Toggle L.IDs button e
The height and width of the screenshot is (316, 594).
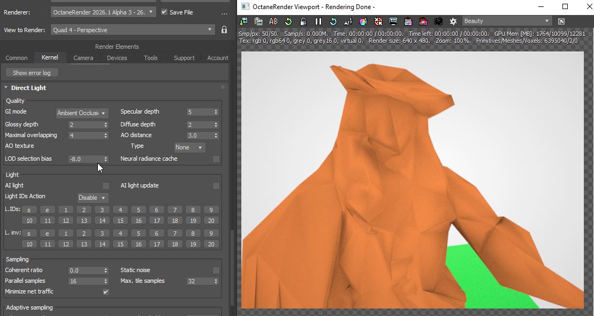pos(47,210)
